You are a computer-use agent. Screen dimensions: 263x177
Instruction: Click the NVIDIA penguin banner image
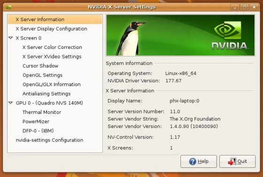pos(180,35)
